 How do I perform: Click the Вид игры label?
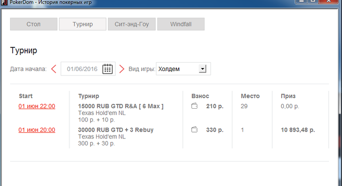[x=142, y=69]
